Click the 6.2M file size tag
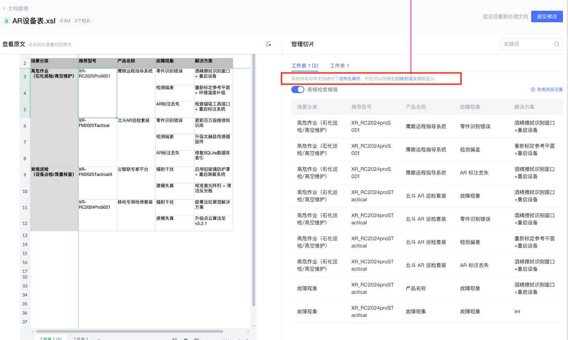Image resolution: width=568 pixels, height=340 pixels. tap(65, 21)
